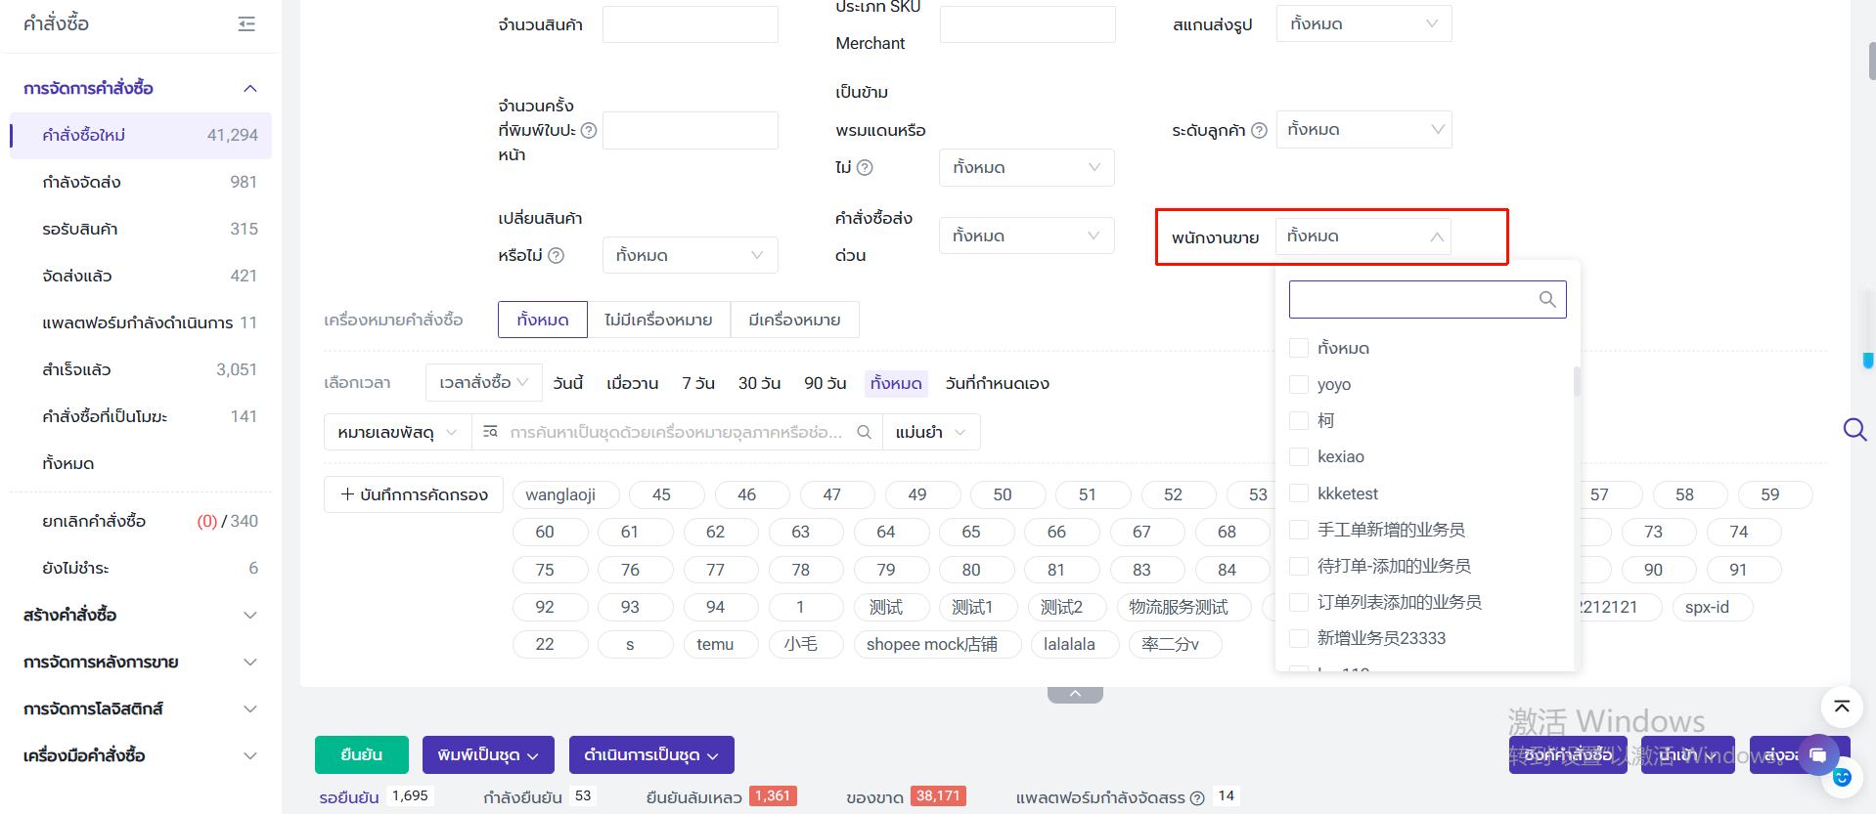Click the salesperson dropdown list scrollbar
This screenshot has height=814, width=1876.
click(x=1576, y=381)
